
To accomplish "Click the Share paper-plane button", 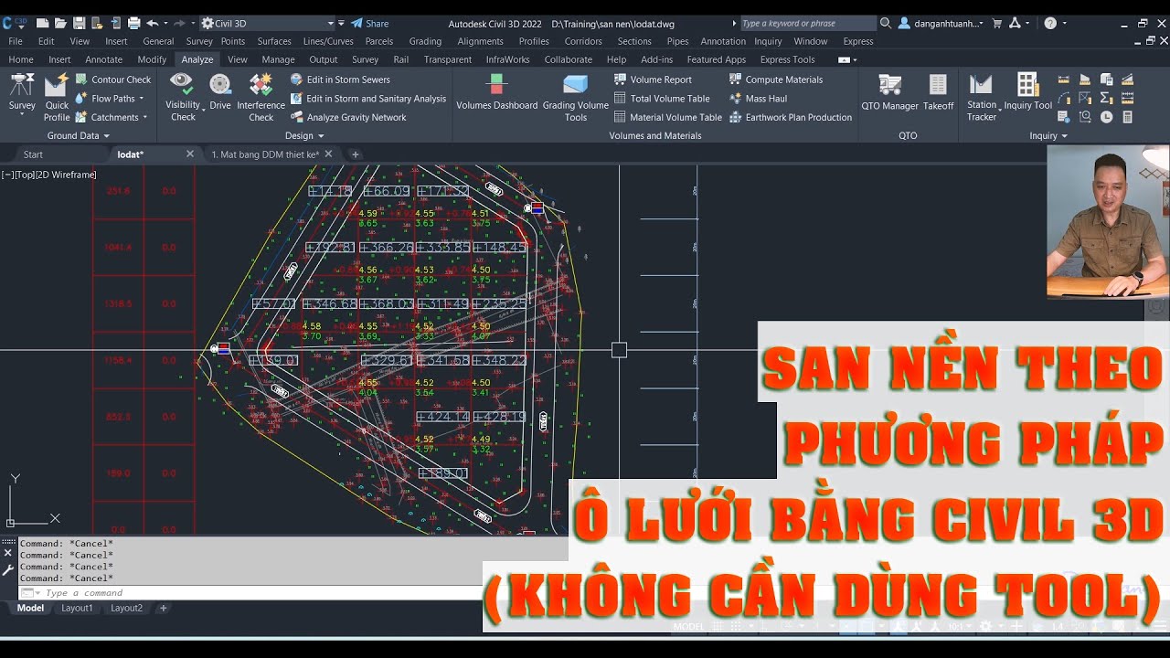I will click(x=370, y=23).
